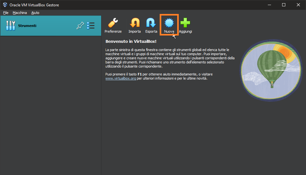Open the Aiuto menu
The width and height of the screenshot is (306, 175).
[x=35, y=13]
